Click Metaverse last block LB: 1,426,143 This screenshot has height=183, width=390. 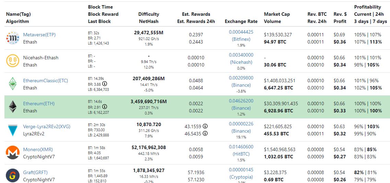tap(98, 43)
